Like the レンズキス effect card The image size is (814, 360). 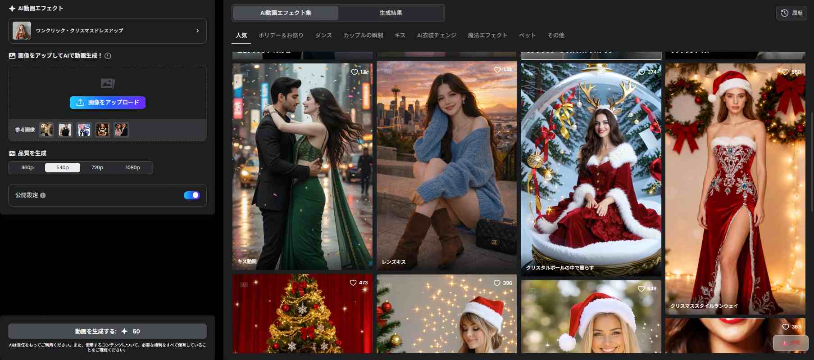(x=497, y=70)
